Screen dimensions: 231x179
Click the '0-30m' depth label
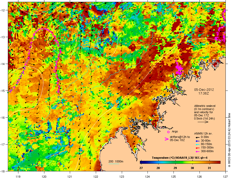[x=205, y=137]
